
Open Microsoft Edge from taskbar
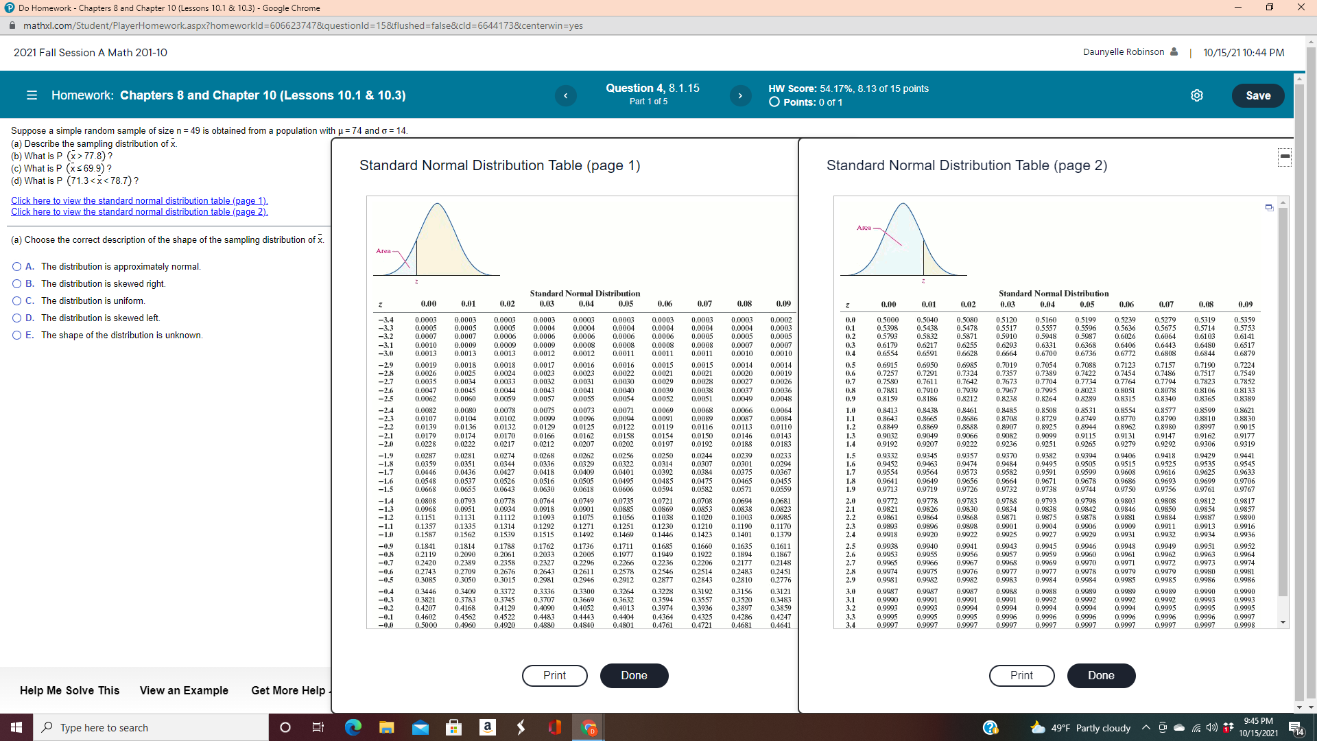353,727
